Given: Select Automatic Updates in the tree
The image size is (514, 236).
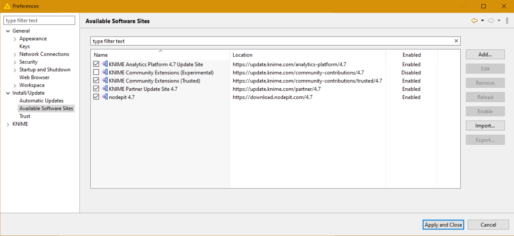Looking at the screenshot, I should 41,101.
